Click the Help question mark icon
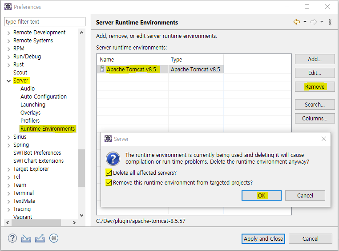Viewport: 339px width, 251px height. coord(12,238)
